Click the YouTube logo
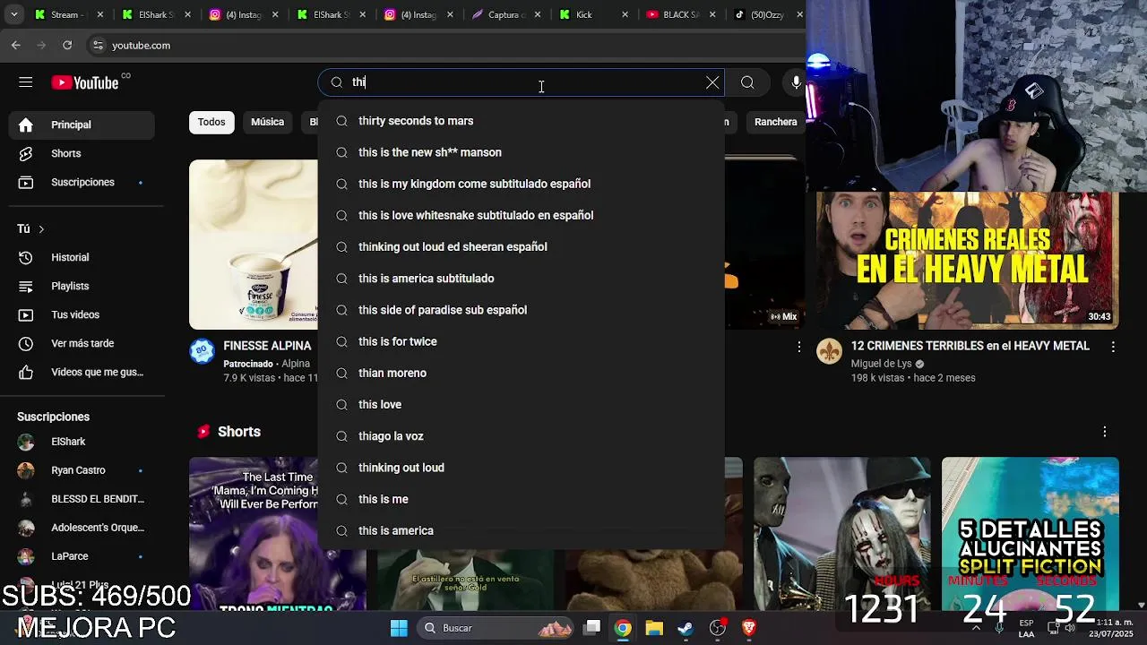This screenshot has width=1147, height=645. click(85, 82)
